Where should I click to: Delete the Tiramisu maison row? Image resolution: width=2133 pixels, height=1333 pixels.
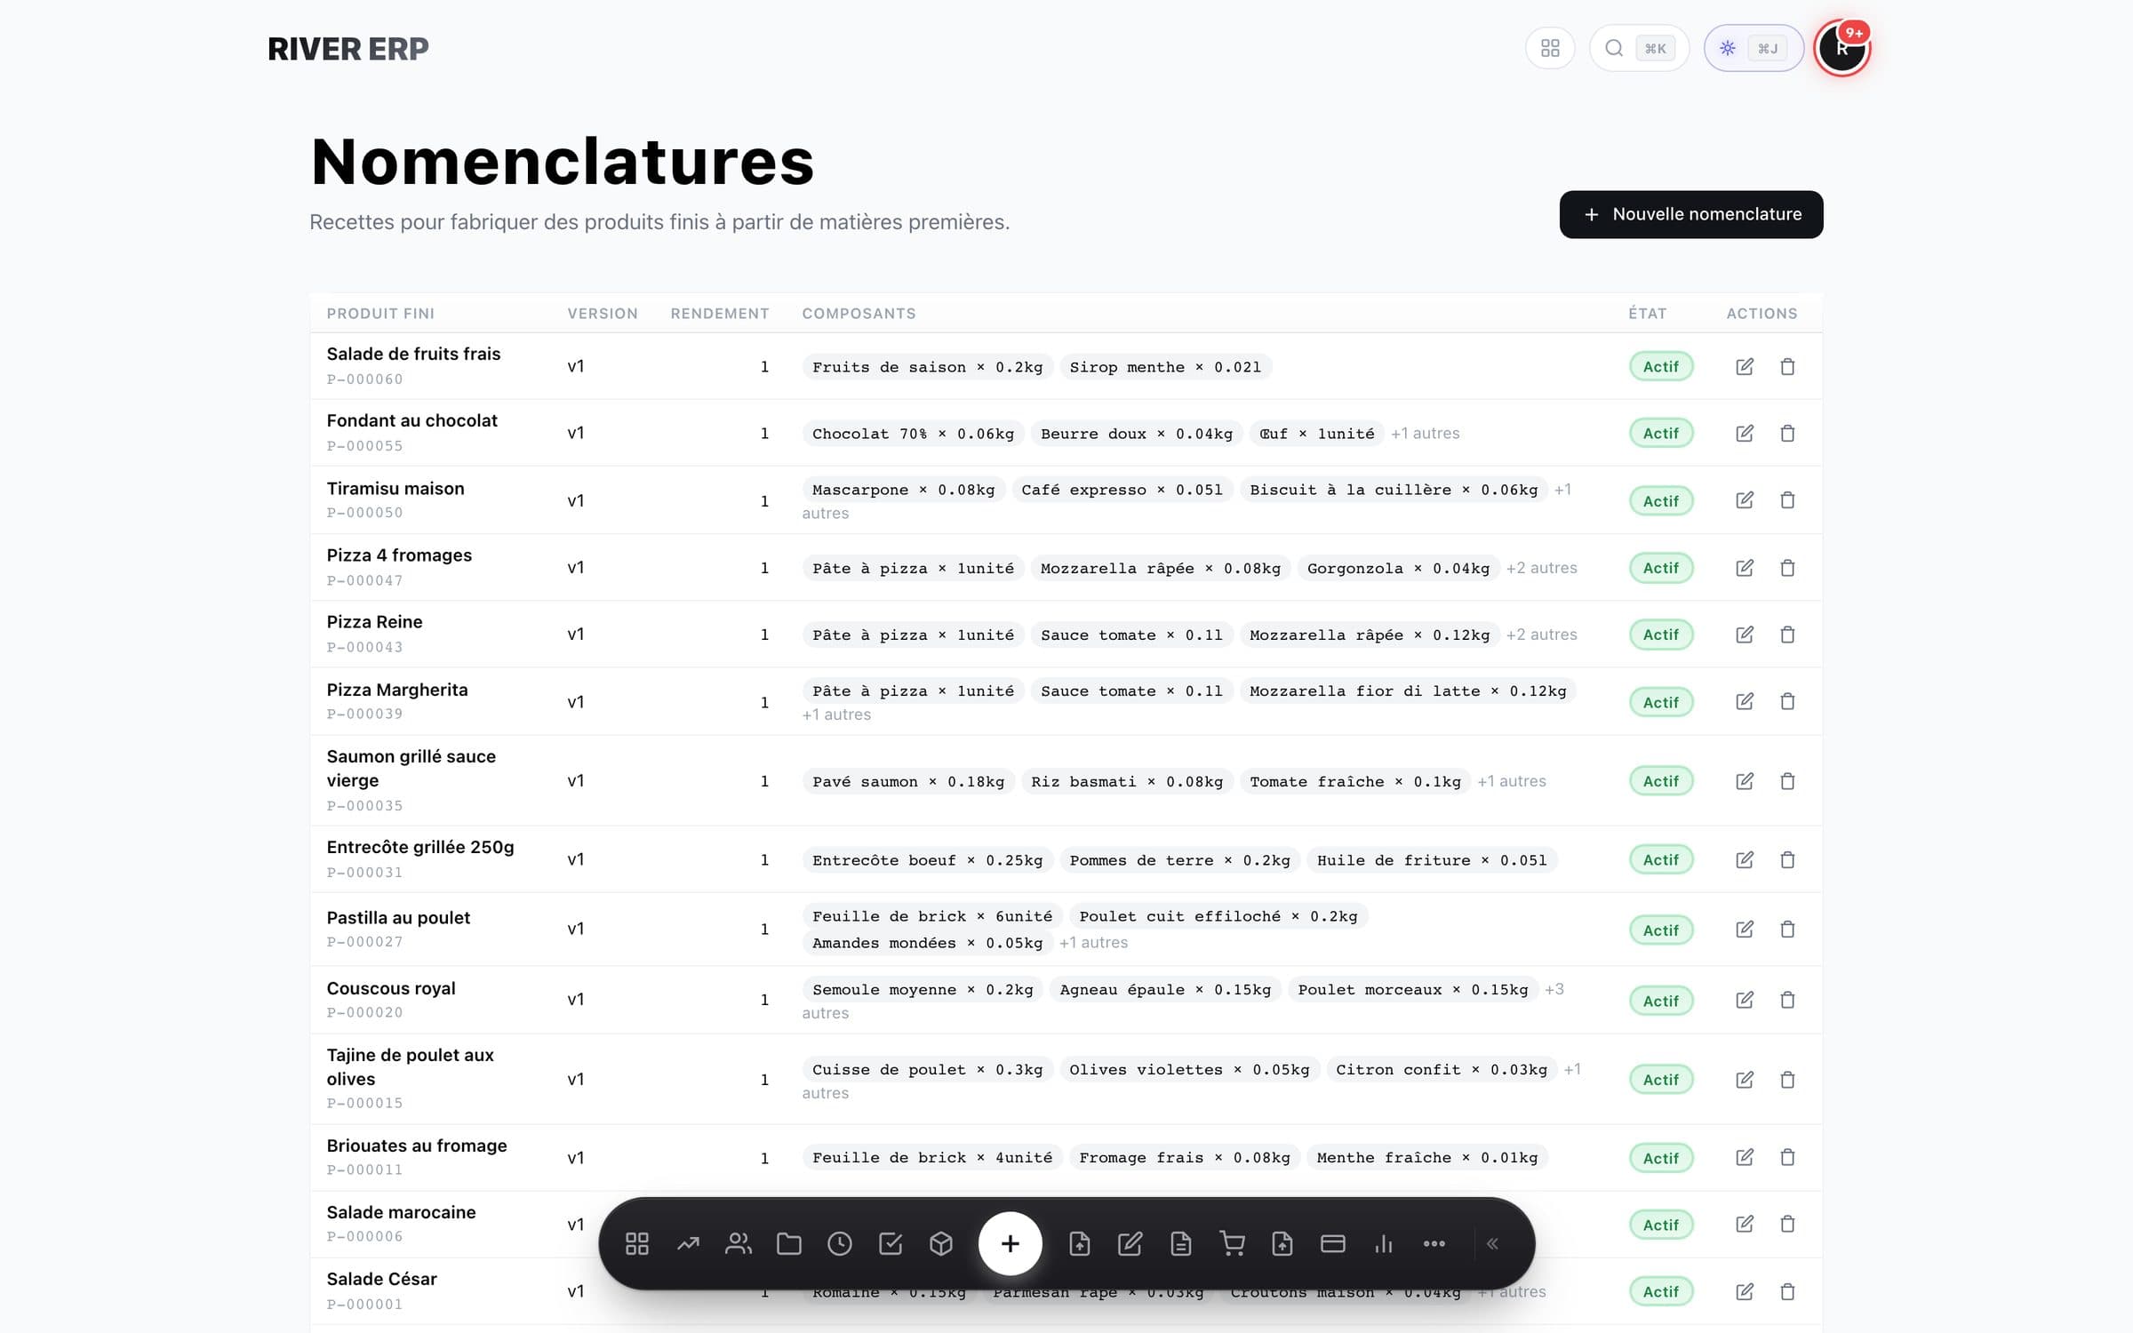[1787, 500]
